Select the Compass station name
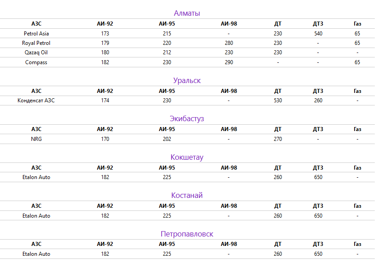The width and height of the screenshot is (382, 267). pos(36,62)
